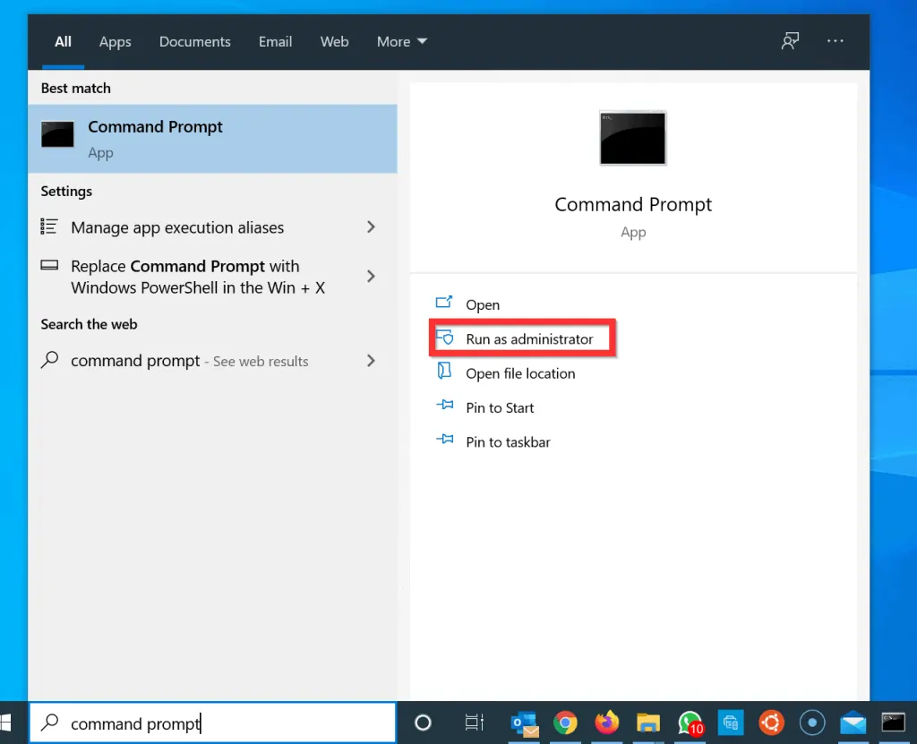Select the Open file location folder icon
The height and width of the screenshot is (744, 917).
(x=445, y=373)
